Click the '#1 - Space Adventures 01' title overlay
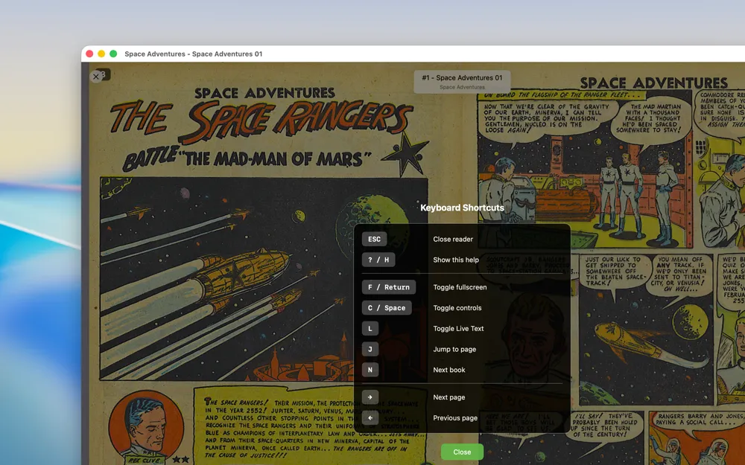Image resolution: width=745 pixels, height=465 pixels. tap(462, 82)
